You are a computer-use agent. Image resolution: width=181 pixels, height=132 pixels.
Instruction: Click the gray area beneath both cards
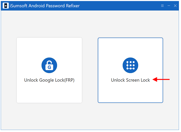[x=90, y=116]
